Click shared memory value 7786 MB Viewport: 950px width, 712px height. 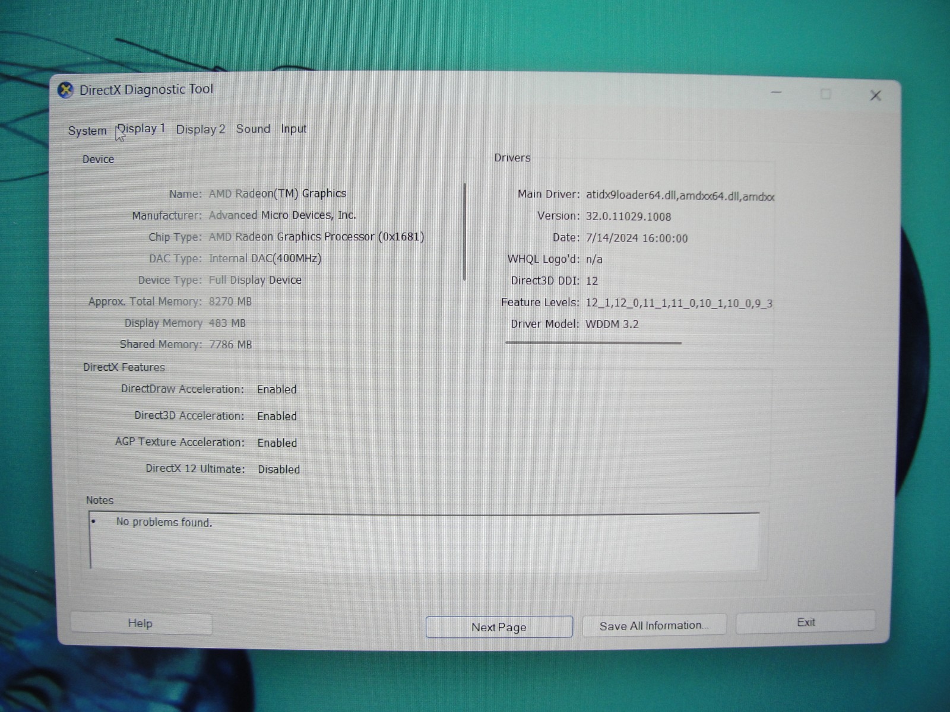pos(230,345)
